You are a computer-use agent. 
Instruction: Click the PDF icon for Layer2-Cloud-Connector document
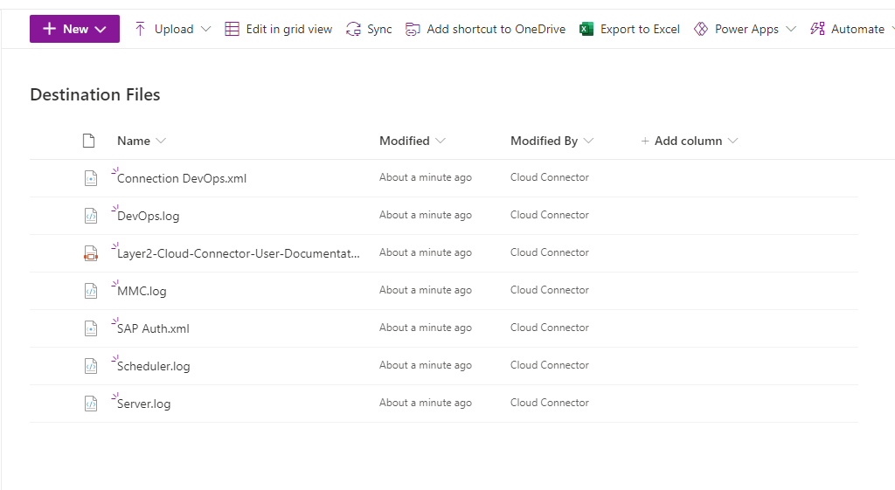pyautogui.click(x=90, y=253)
